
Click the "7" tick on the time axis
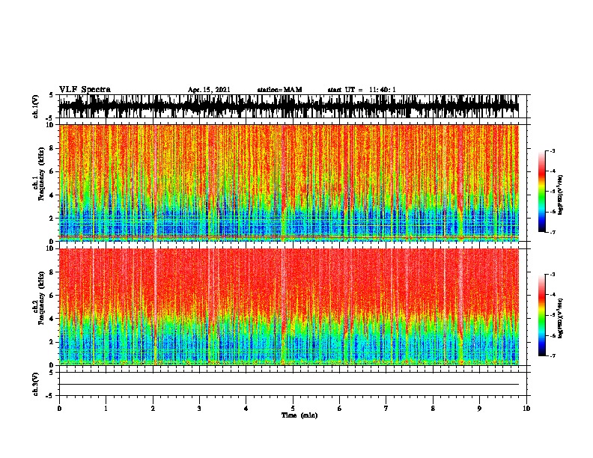point(386,409)
